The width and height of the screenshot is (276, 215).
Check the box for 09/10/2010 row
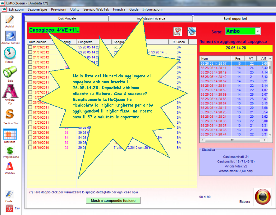tap(30, 143)
